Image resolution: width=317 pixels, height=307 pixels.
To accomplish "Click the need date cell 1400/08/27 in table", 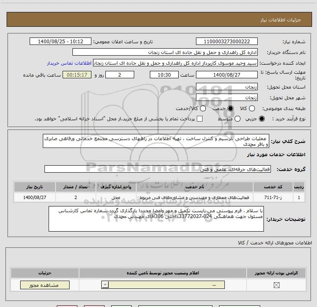I will 35,197.
